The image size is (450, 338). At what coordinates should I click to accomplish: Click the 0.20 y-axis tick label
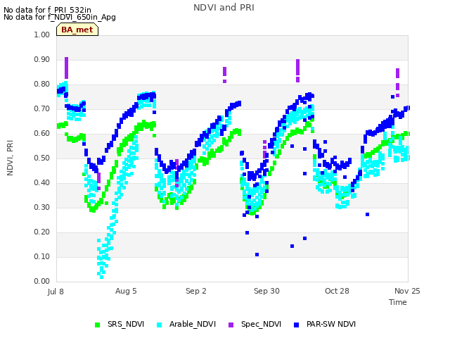click(42, 232)
